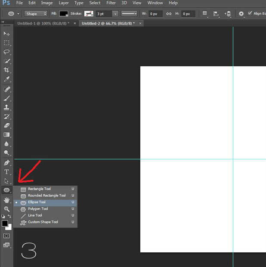This screenshot has width=266, height=267.
Task: Select the Horizontal Type tool
Action: [6, 172]
